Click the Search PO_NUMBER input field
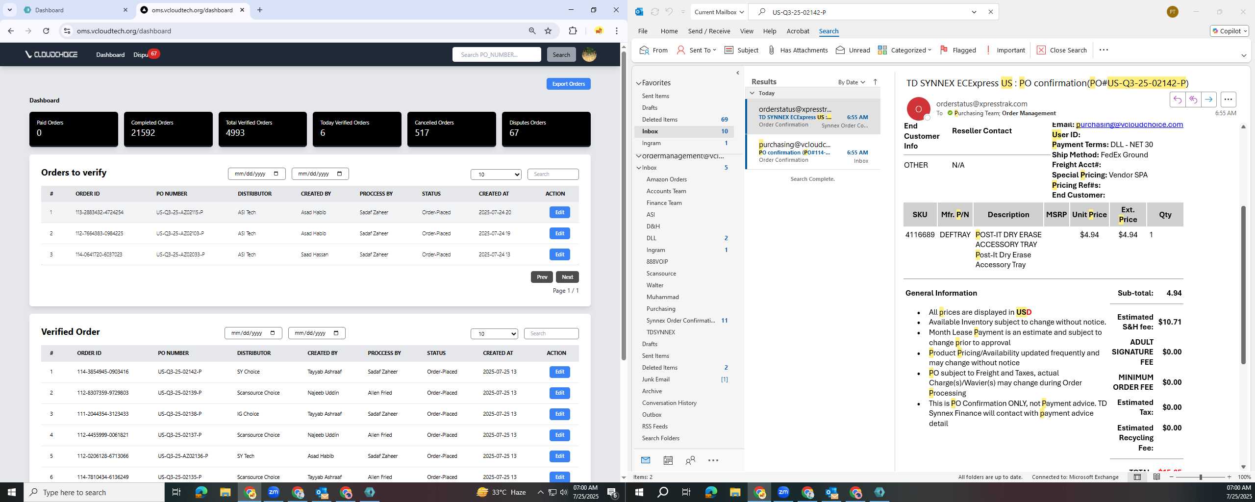Screen dimensions: 1255x502 click(497, 54)
